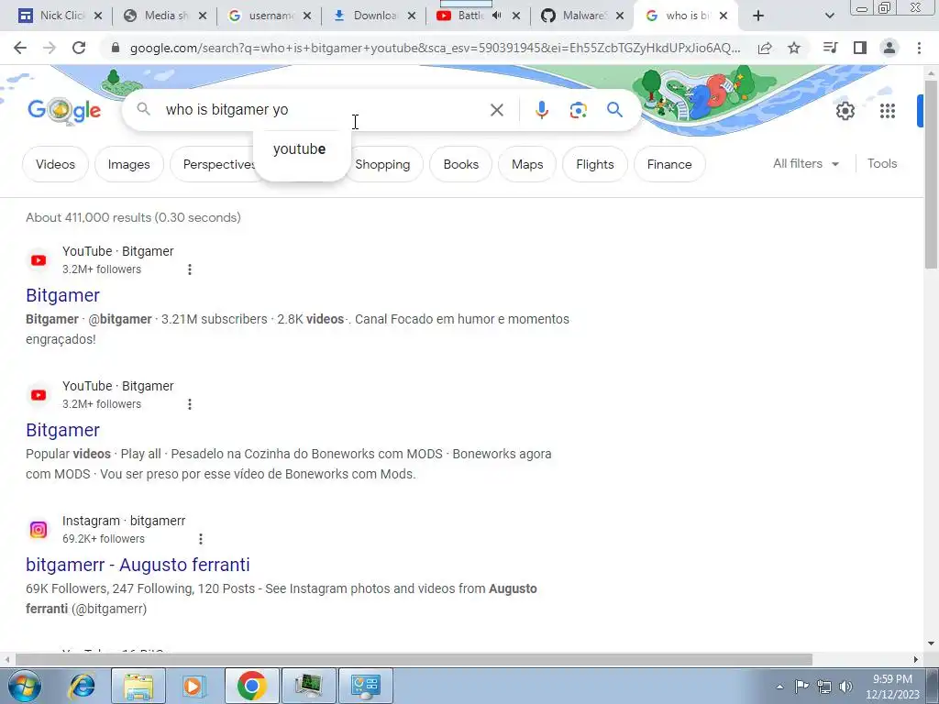Open a new Chrome tab
Screen dimensions: 939x704
(758, 16)
